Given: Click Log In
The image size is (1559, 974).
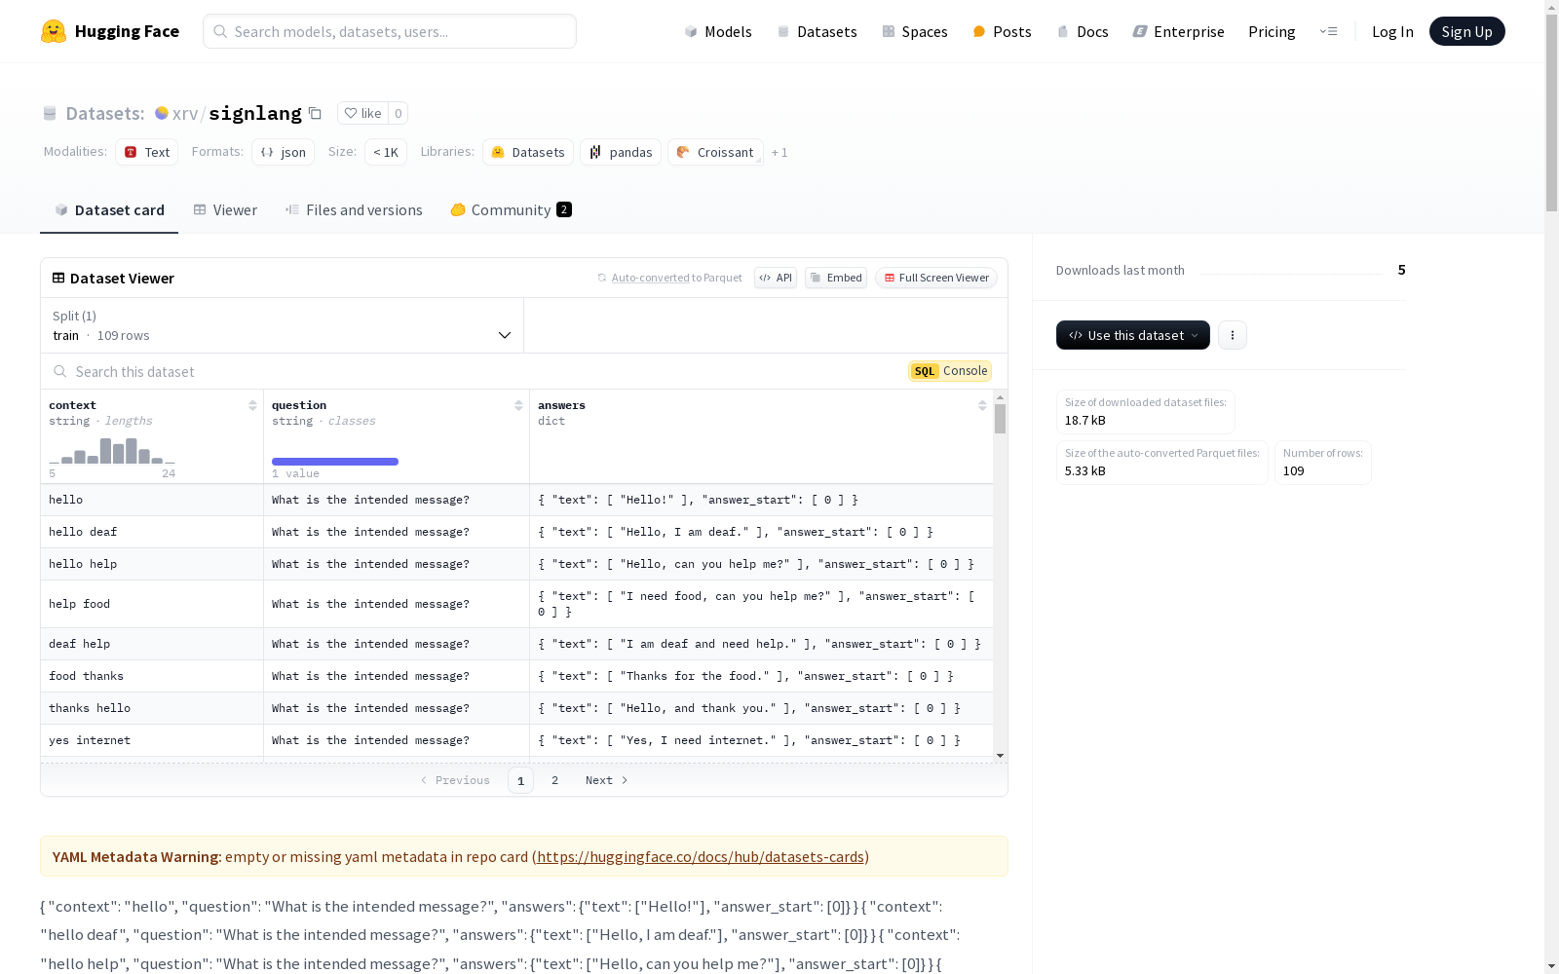Looking at the screenshot, I should click(x=1392, y=31).
